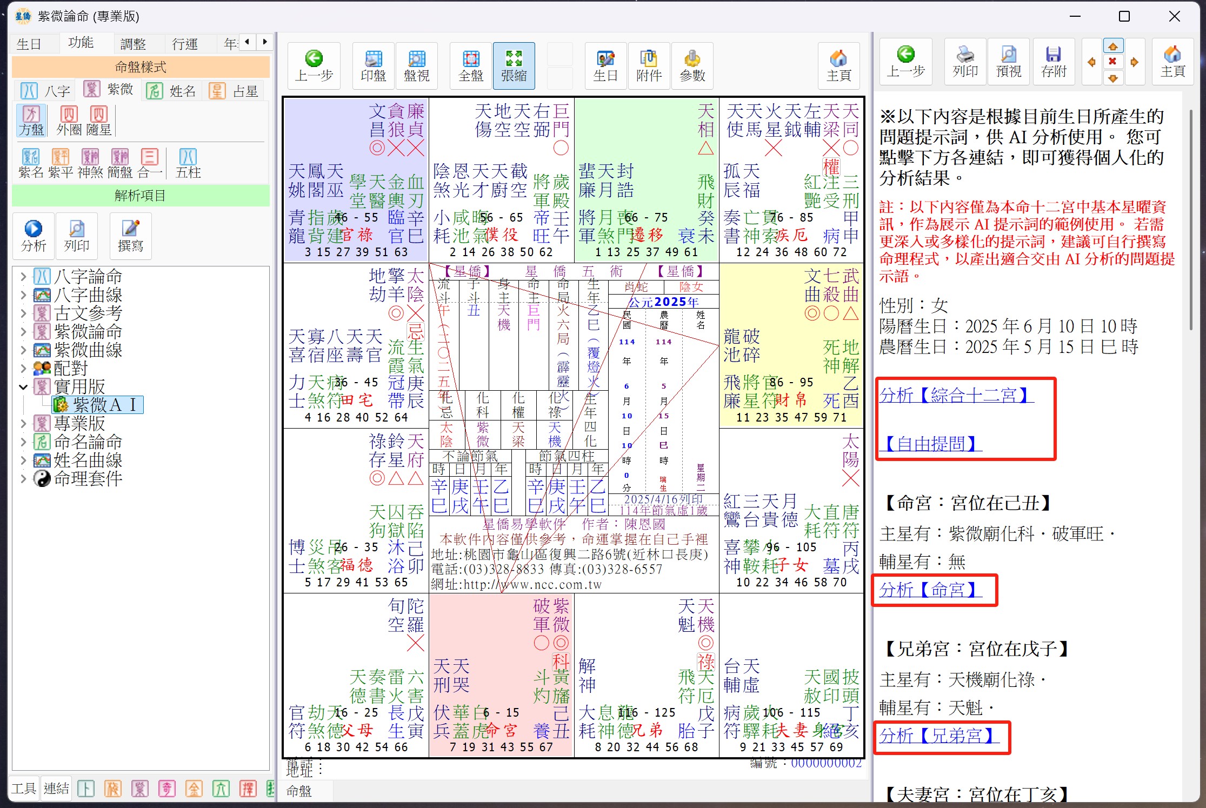Open the 姓名 chart style tab

pyautogui.click(x=172, y=91)
